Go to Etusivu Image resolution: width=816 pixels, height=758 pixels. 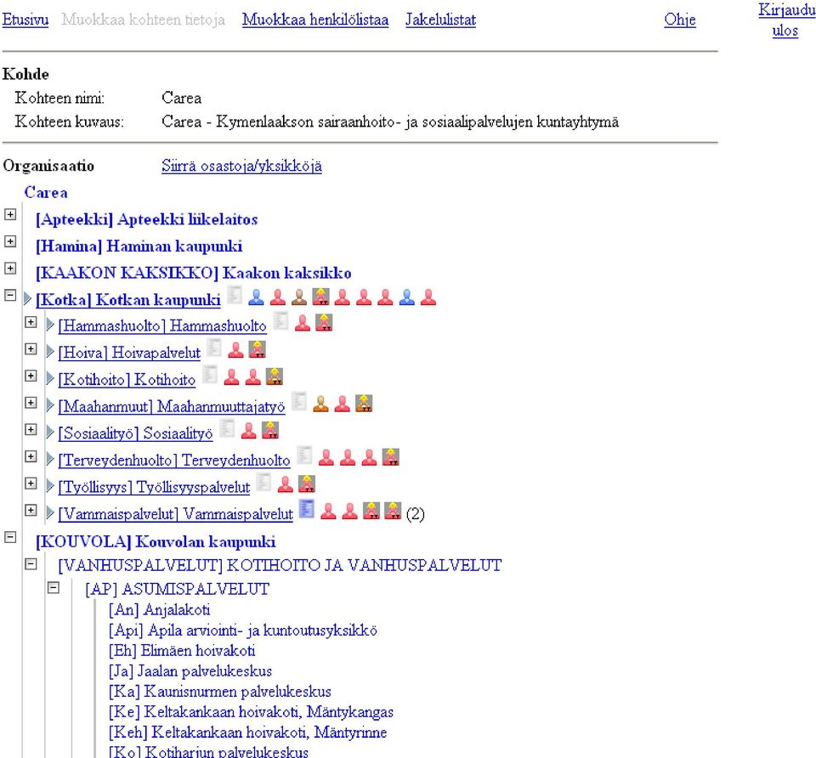(25, 20)
